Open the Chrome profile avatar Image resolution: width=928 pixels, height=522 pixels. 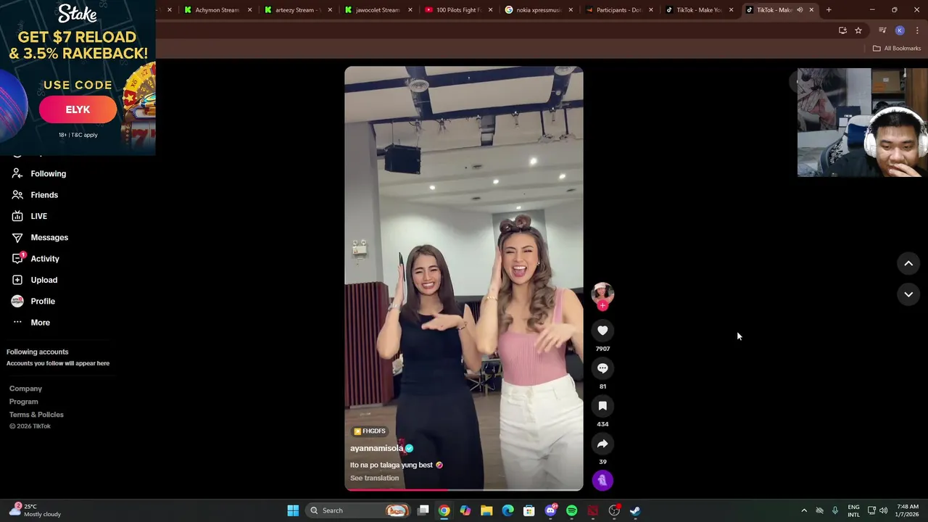tap(900, 30)
